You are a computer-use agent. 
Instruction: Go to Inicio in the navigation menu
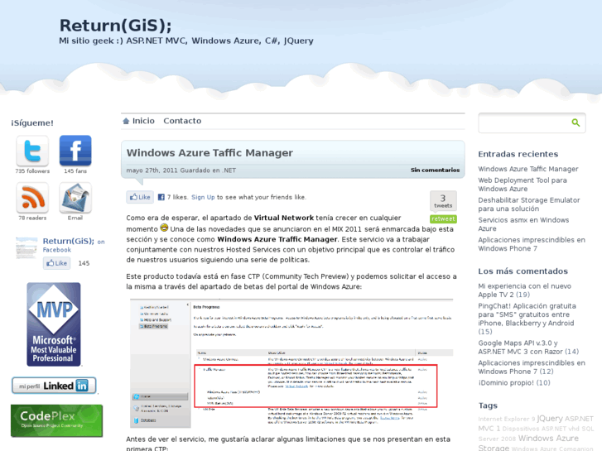pyautogui.click(x=143, y=121)
